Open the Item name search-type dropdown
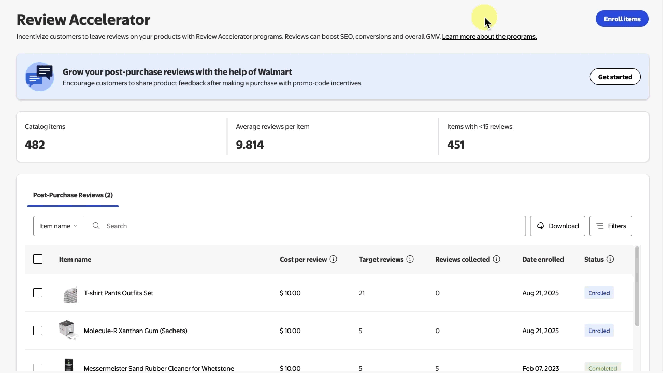This screenshot has width=663, height=373. click(59, 226)
